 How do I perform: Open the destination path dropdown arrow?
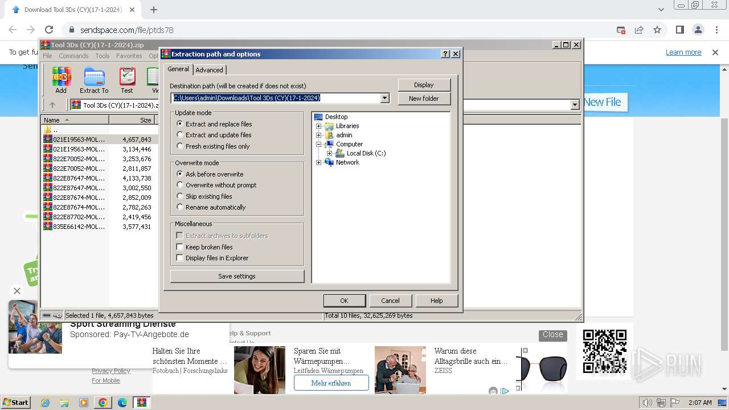tap(384, 98)
